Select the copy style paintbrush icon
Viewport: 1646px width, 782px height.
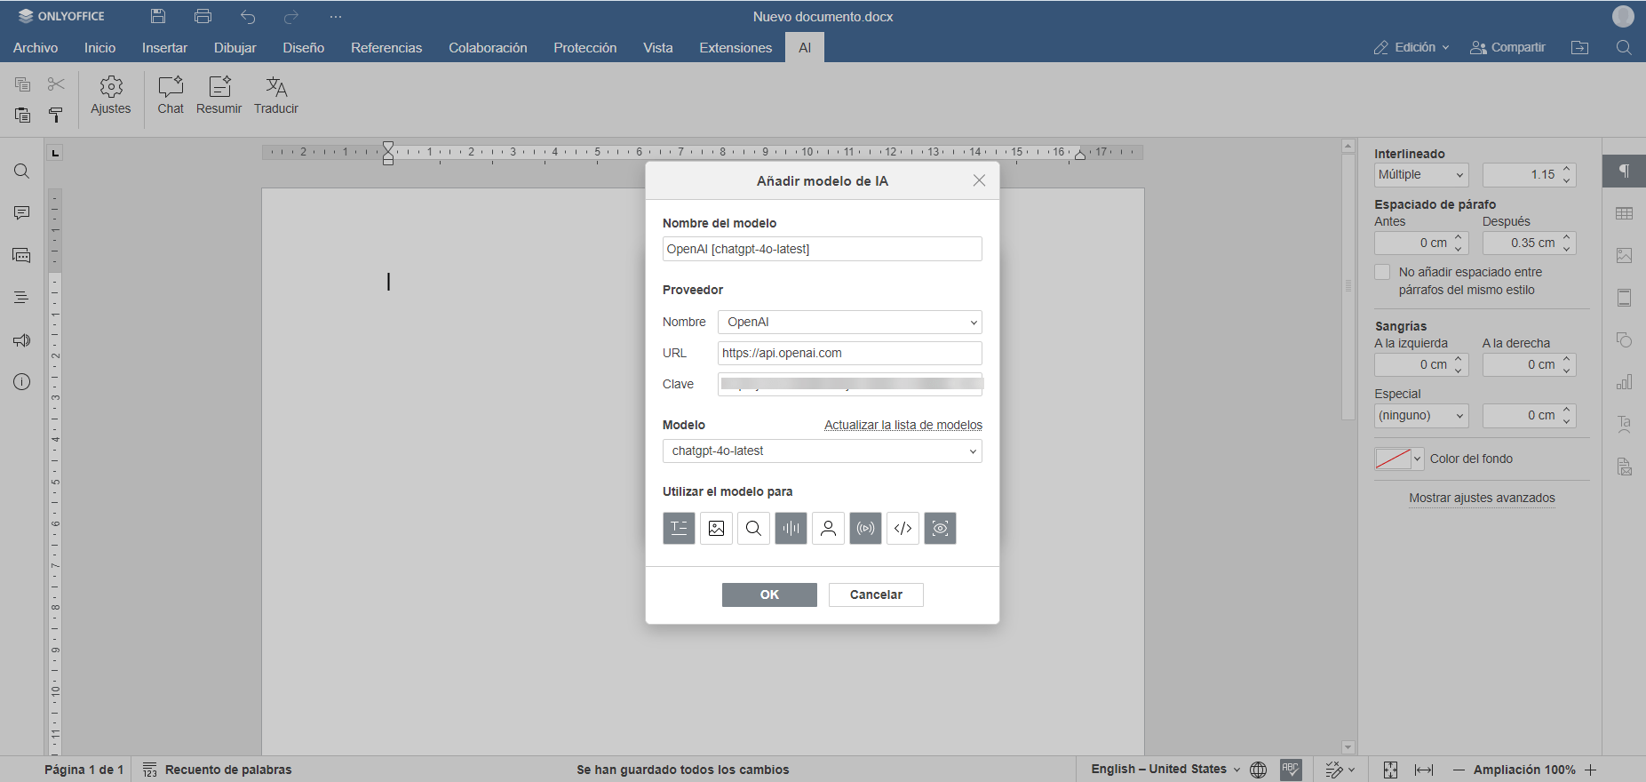(x=56, y=115)
